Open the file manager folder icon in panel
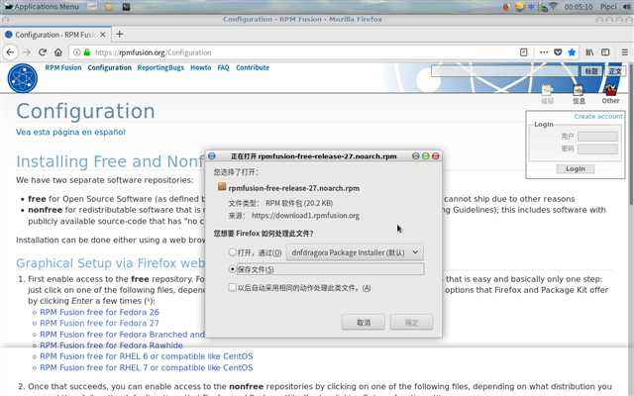The height and width of the screenshot is (396, 634). (108, 7)
